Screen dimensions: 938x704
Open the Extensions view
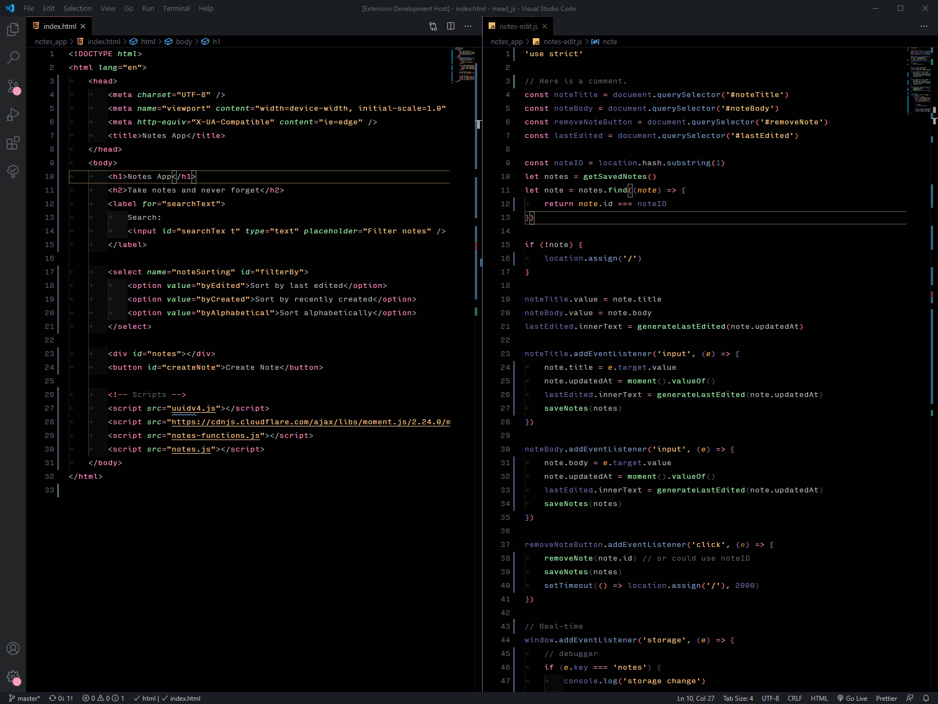tap(13, 143)
